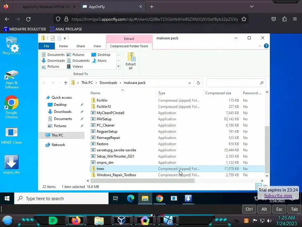Click the smpro_dm download icon on remote taskbar

[188, 198]
